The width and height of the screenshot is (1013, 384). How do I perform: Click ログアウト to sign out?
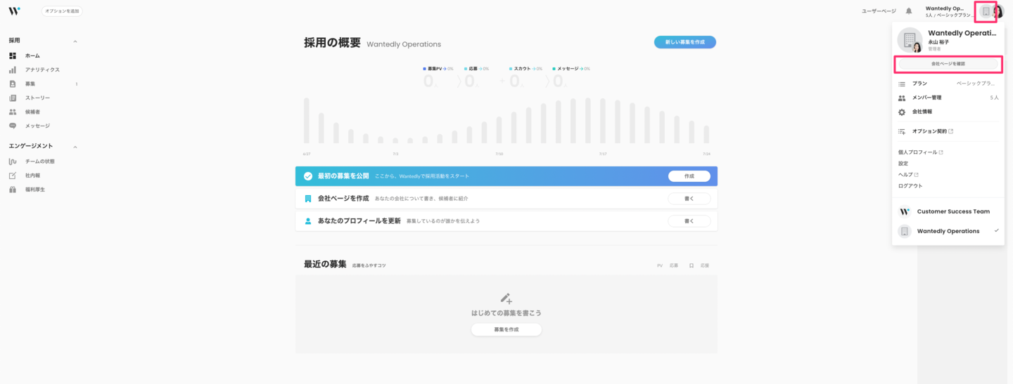[910, 186]
